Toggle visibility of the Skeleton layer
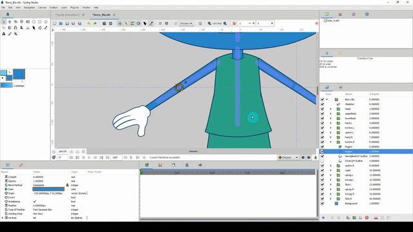This screenshot has height=232, width=413. 322,104
